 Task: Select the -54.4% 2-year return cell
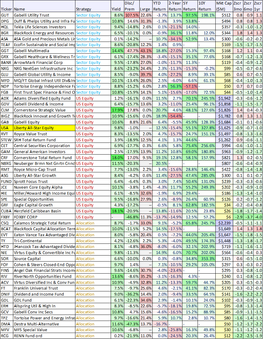click(175, 116)
